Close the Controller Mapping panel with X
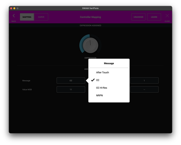Image resolution: width=181 pixels, height=145 pixels. (x=167, y=16)
